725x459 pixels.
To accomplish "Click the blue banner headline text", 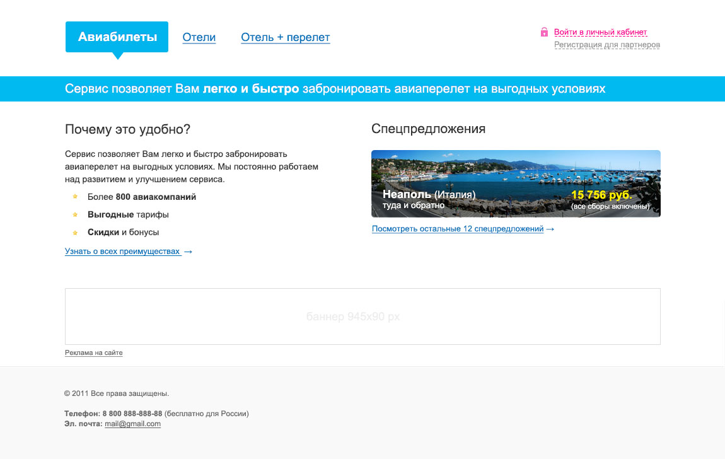I will 335,89.
